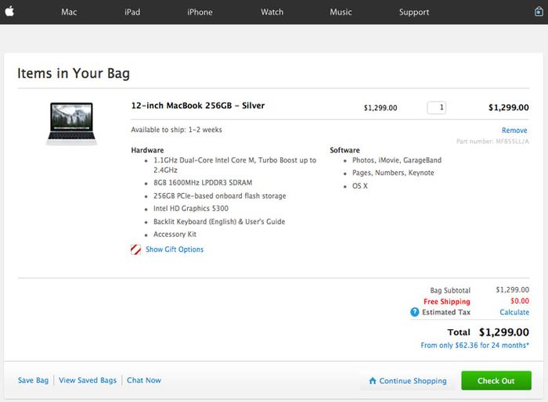Click the 8GB 1600MHz LPDDR3 SDRAM line
The width and height of the screenshot is (548, 402).
coord(203,183)
